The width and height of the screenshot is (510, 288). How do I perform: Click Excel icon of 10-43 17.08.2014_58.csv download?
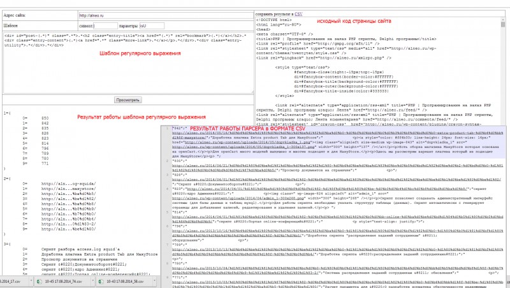(101, 282)
